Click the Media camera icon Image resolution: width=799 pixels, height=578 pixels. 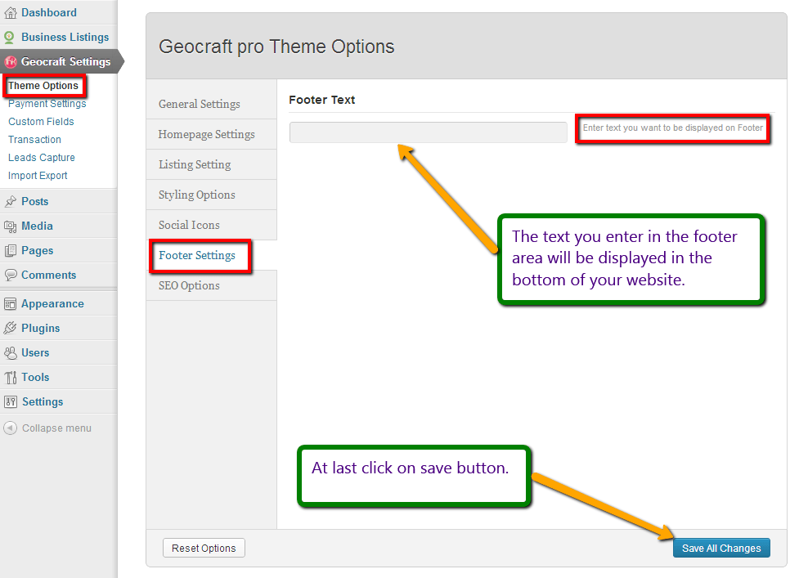click(x=10, y=226)
